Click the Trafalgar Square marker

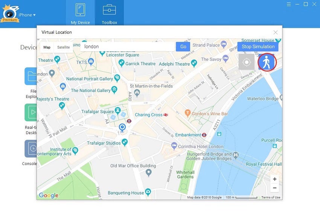(x=117, y=110)
